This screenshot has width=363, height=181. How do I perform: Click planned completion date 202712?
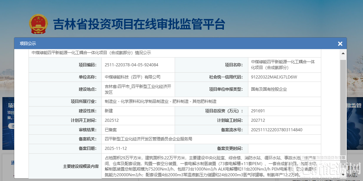coord(258,120)
